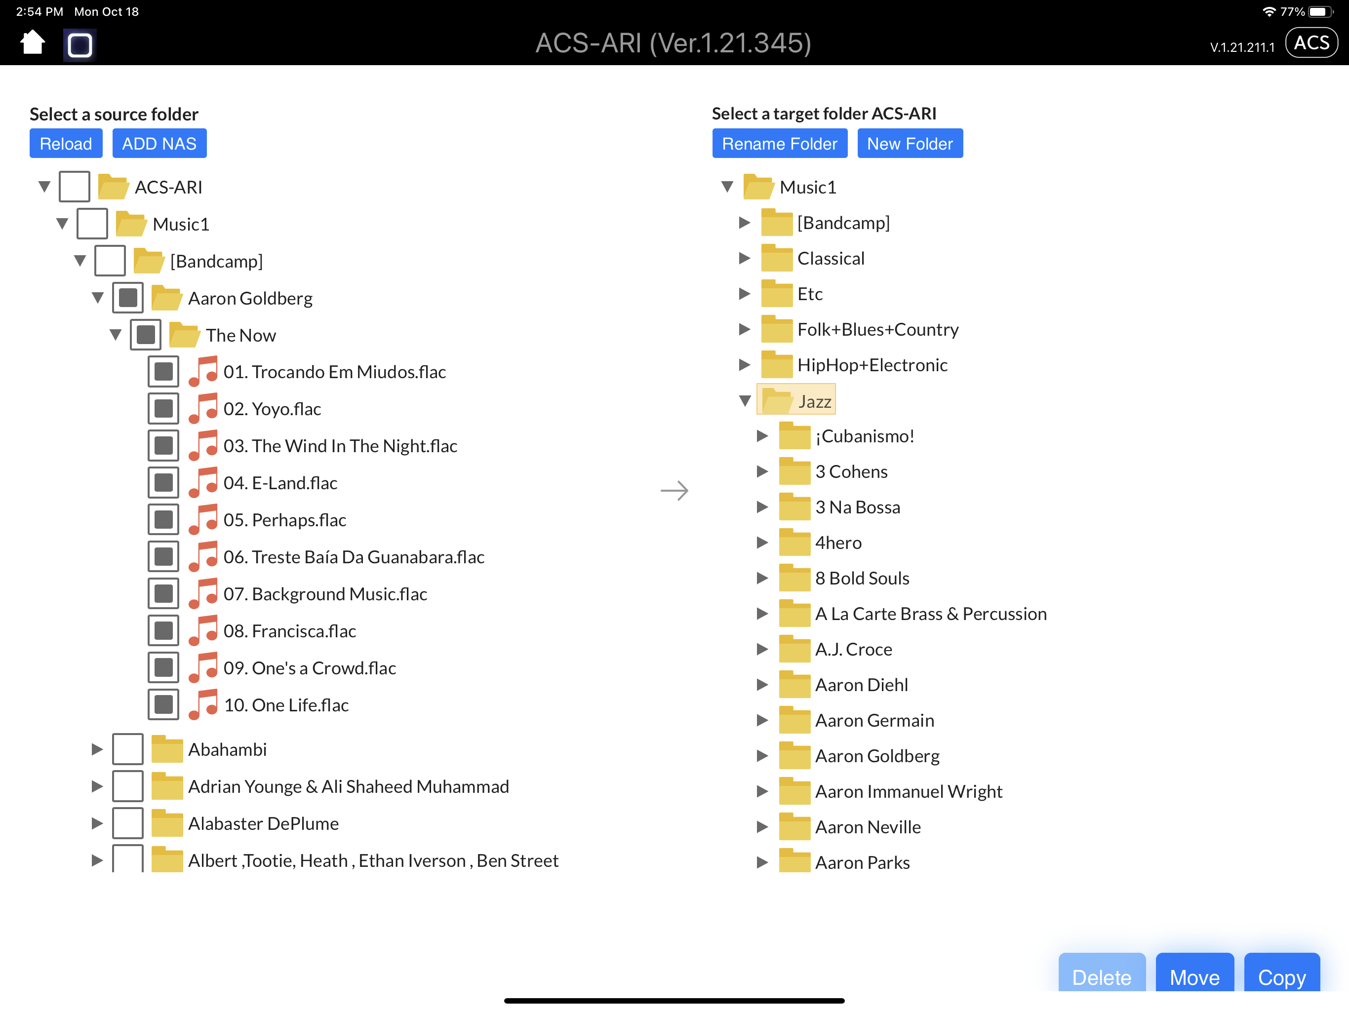Expand the HipHop+Electronic folder

pyautogui.click(x=744, y=365)
